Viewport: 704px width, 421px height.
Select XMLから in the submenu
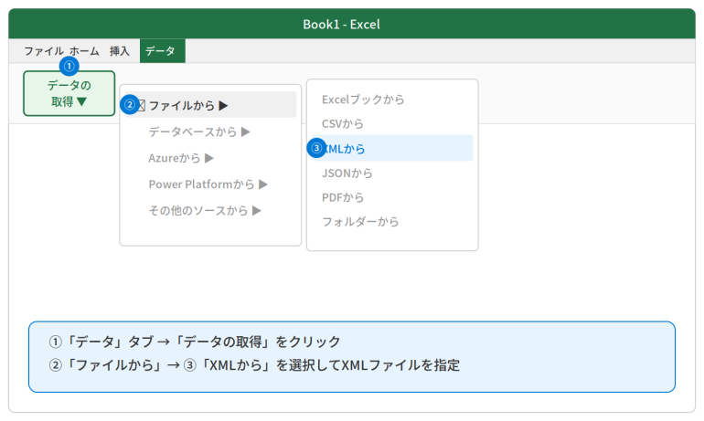pos(392,149)
